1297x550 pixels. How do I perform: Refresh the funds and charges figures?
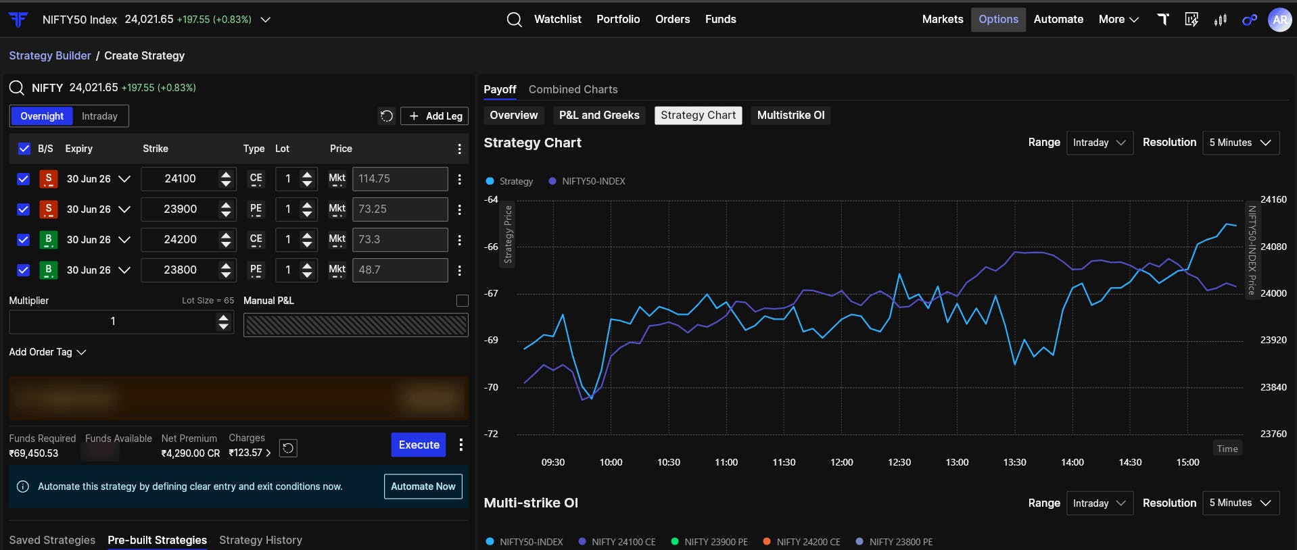click(288, 448)
